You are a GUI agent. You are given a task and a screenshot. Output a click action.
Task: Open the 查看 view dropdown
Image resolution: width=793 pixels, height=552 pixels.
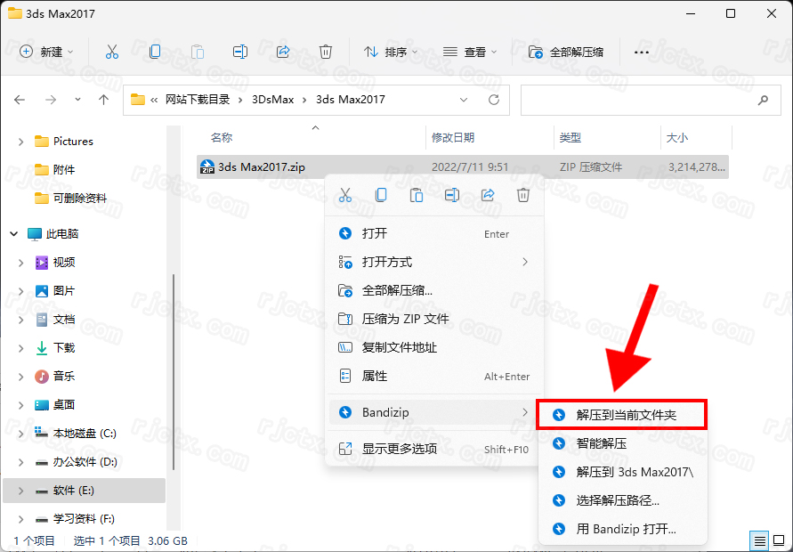(x=471, y=52)
